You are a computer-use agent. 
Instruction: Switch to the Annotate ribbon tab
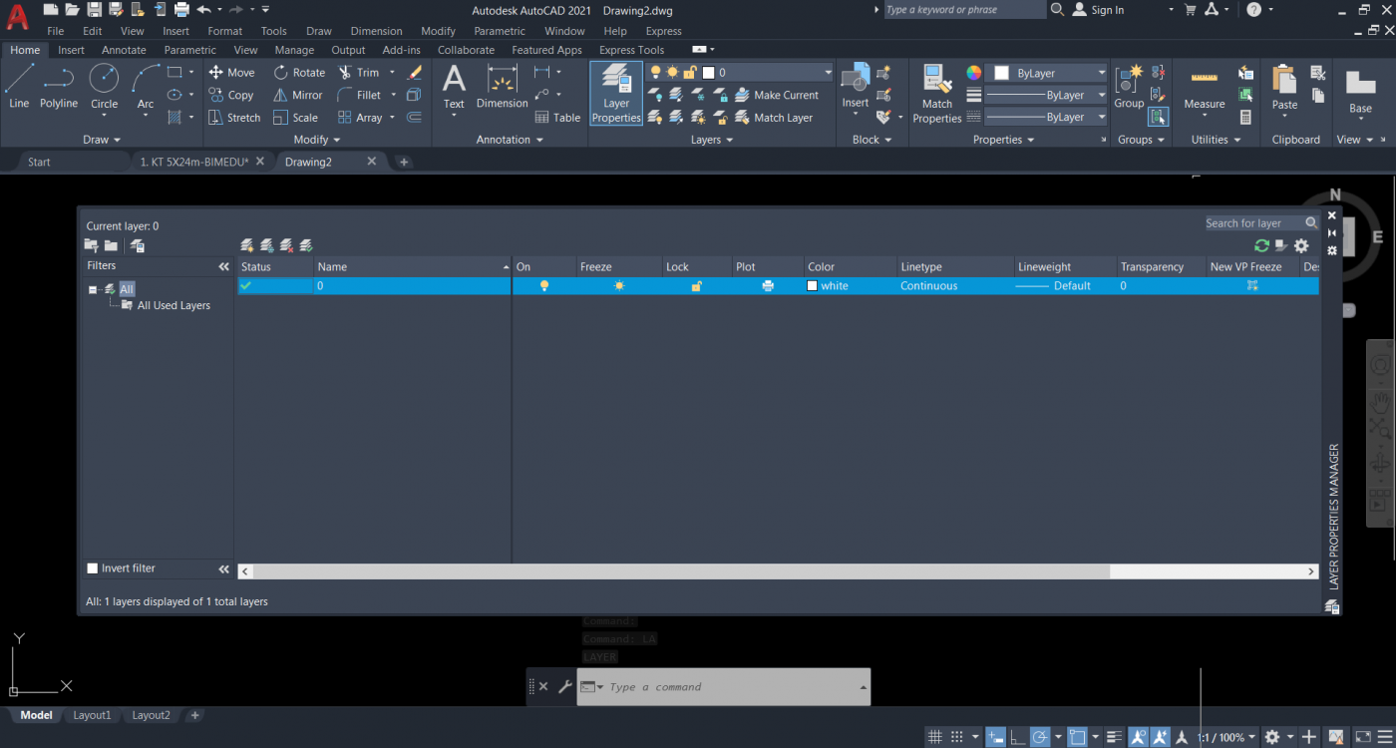point(124,50)
